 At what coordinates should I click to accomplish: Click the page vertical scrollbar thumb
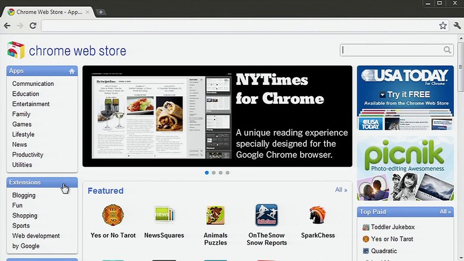click(x=461, y=67)
